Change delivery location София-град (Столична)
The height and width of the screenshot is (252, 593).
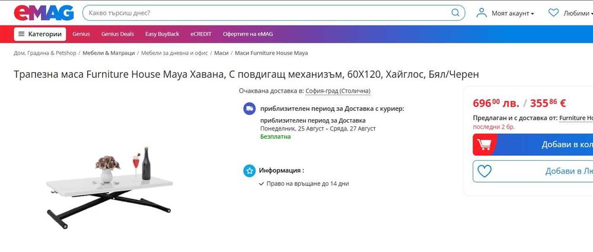(x=338, y=91)
